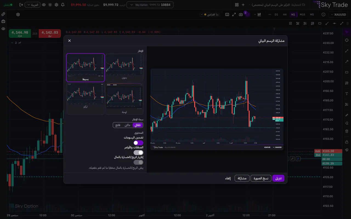Open Sky Option account selector dropdown
351x219 pixels.
150,5
